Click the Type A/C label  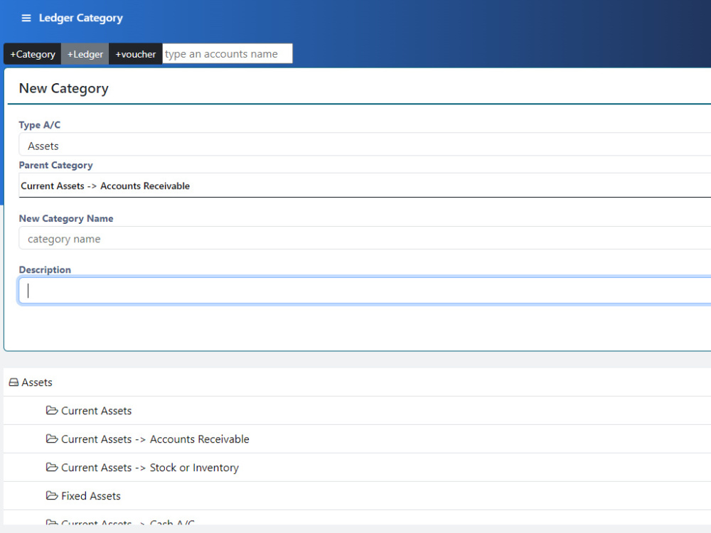pos(39,125)
